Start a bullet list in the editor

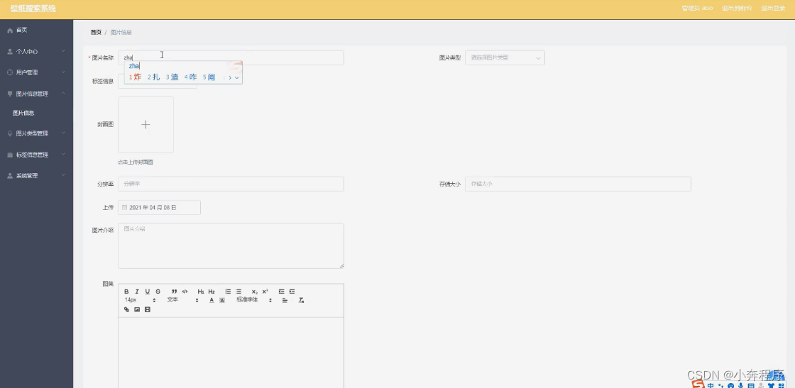(x=238, y=292)
